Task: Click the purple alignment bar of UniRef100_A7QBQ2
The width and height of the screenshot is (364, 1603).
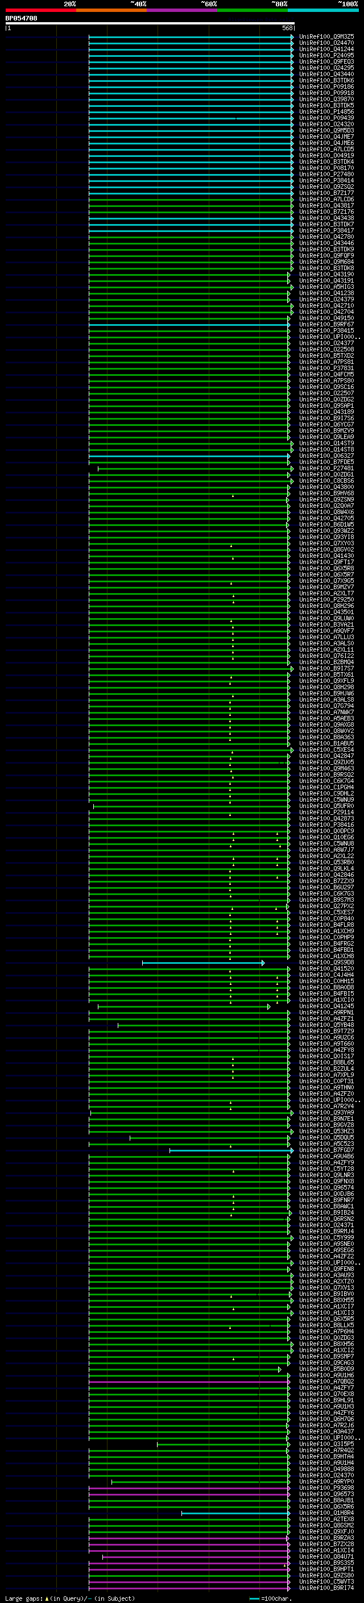Action: pos(189,1381)
